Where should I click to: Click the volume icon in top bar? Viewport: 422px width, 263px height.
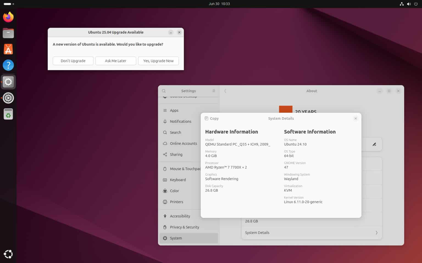pos(409,4)
